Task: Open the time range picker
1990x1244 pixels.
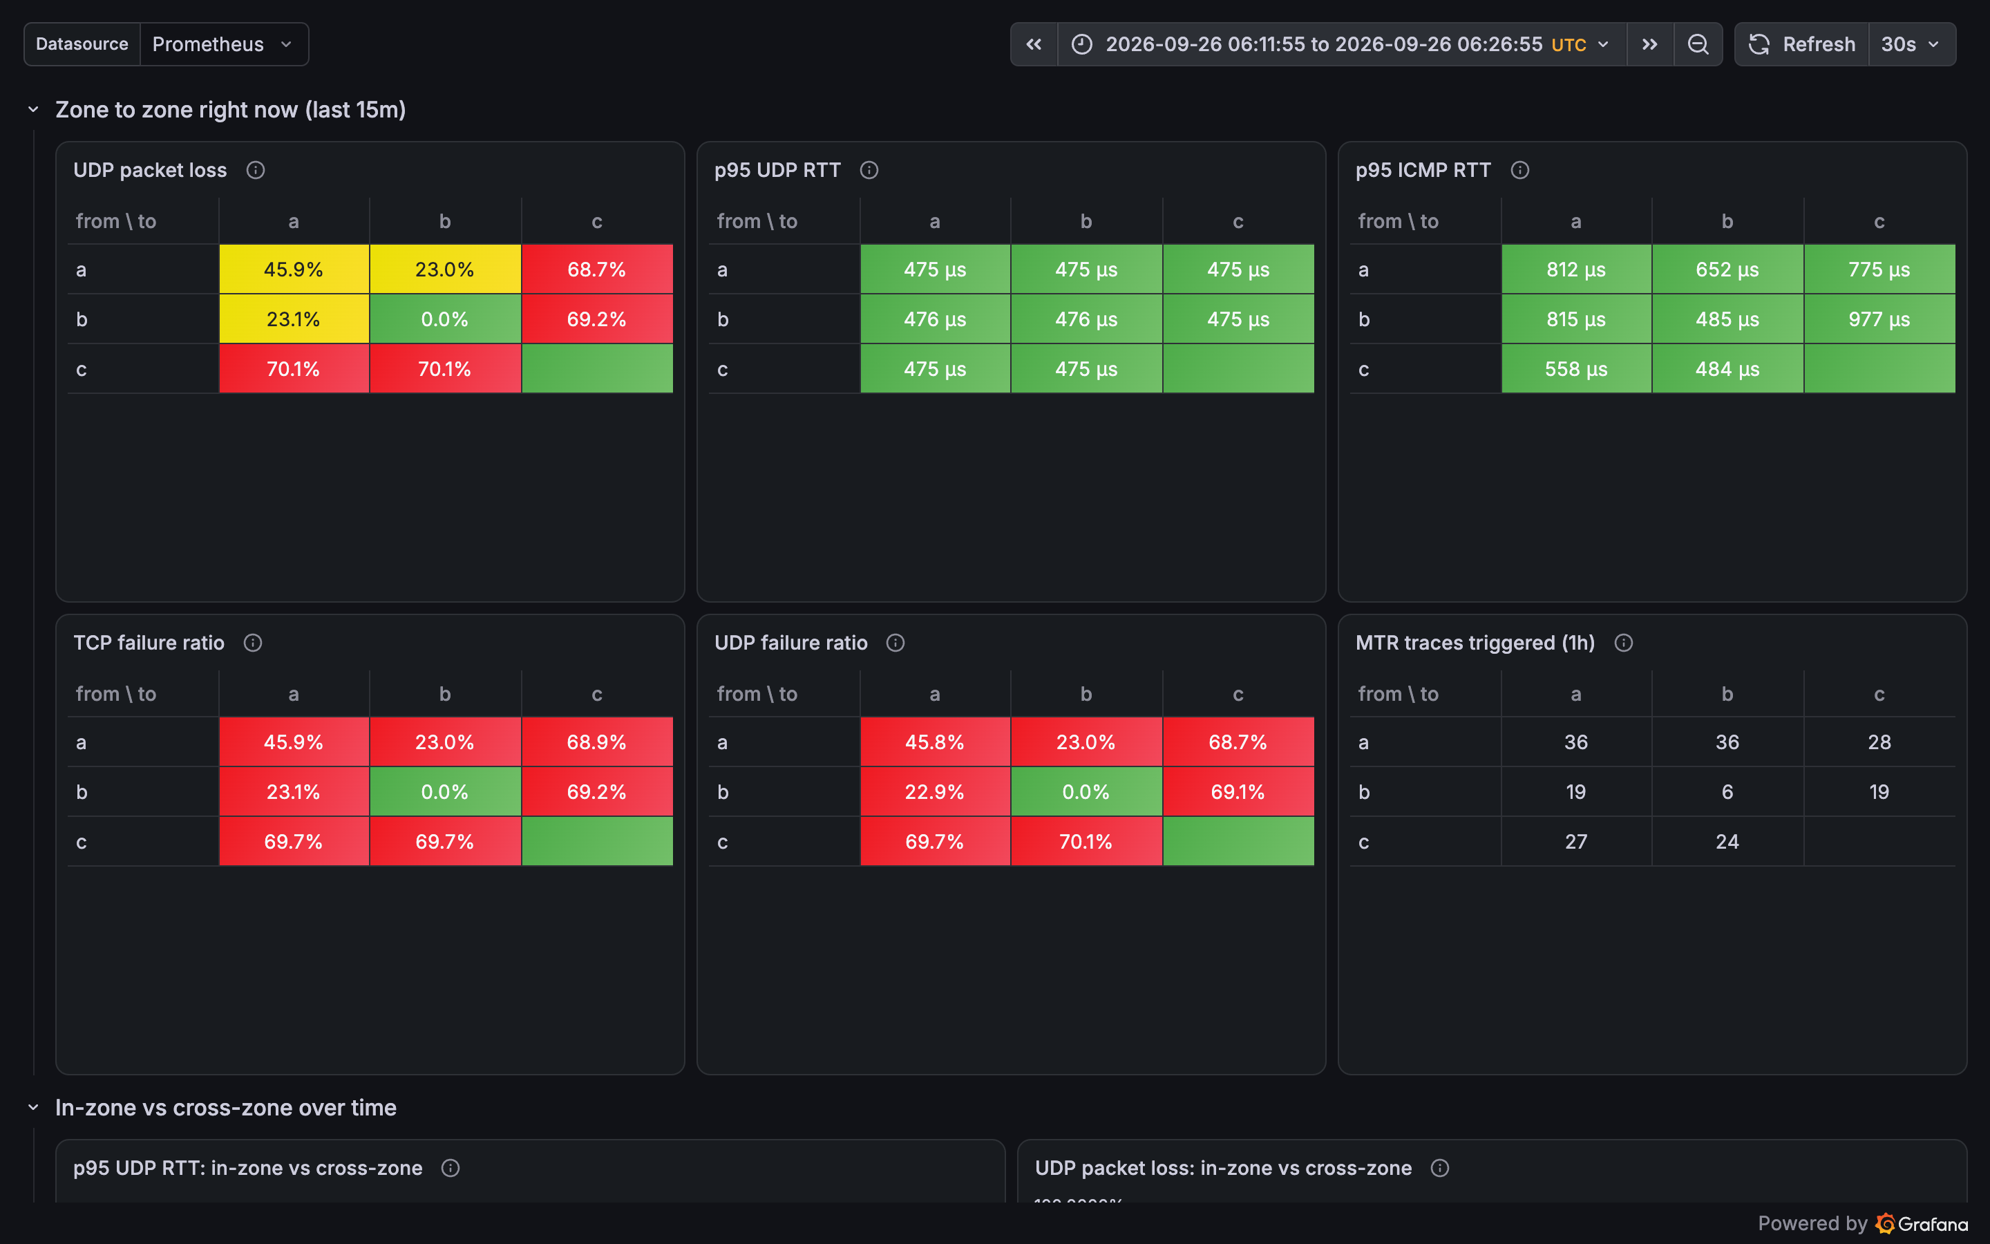Action: 1341,44
